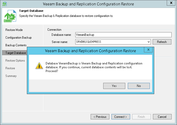Click the Previous button
This screenshot has height=125, width=177.
pos(100,117)
